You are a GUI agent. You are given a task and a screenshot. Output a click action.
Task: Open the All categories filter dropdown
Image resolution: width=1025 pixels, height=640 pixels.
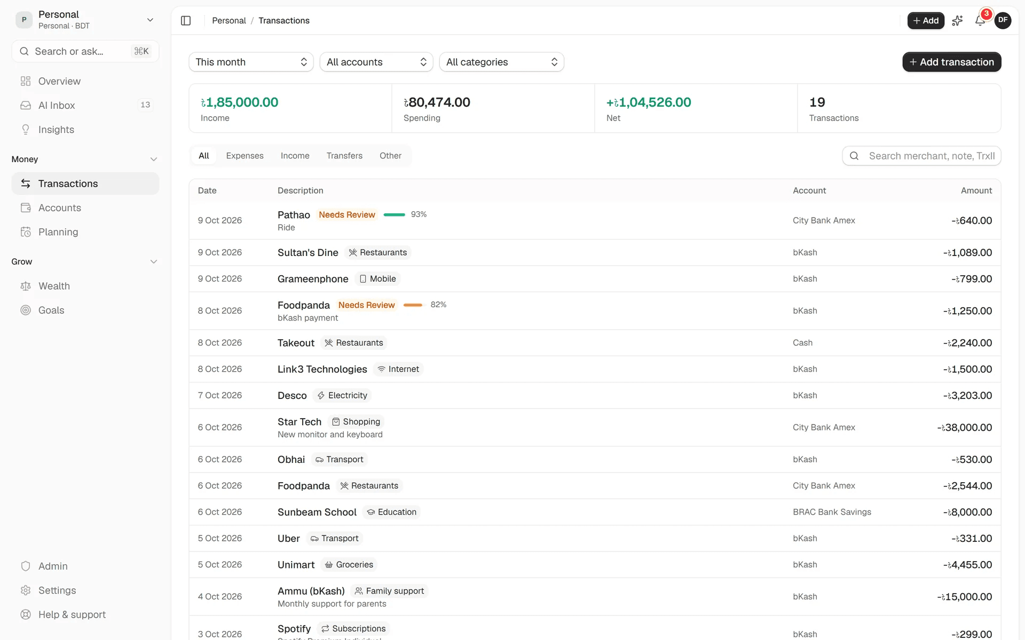(502, 62)
